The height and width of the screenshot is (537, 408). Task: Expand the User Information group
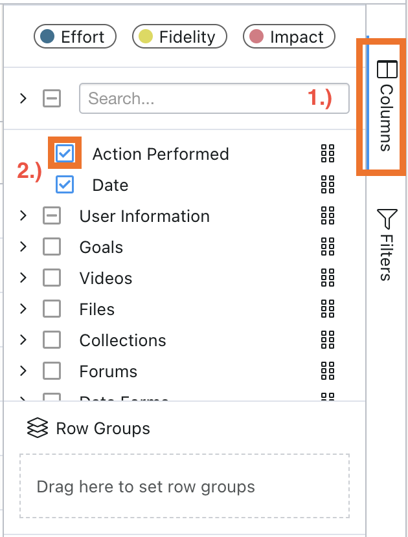[23, 216]
